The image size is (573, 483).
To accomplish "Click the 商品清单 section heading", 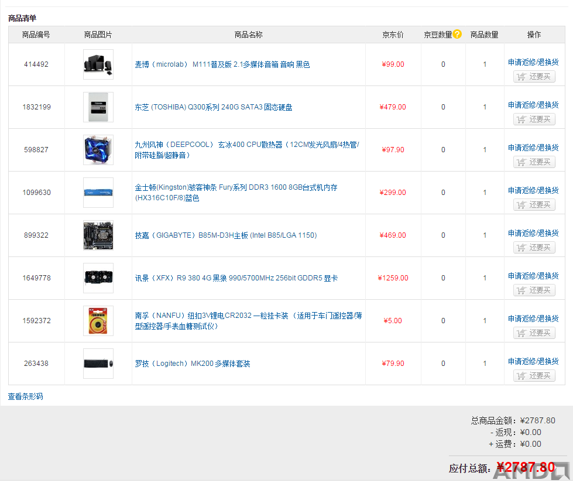I will (22, 18).
